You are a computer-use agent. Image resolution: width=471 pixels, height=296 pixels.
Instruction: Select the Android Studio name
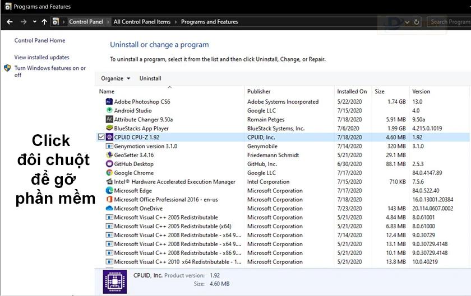pyautogui.click(x=133, y=110)
